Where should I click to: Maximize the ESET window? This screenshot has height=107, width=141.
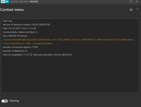pyautogui.click(x=131, y=1)
